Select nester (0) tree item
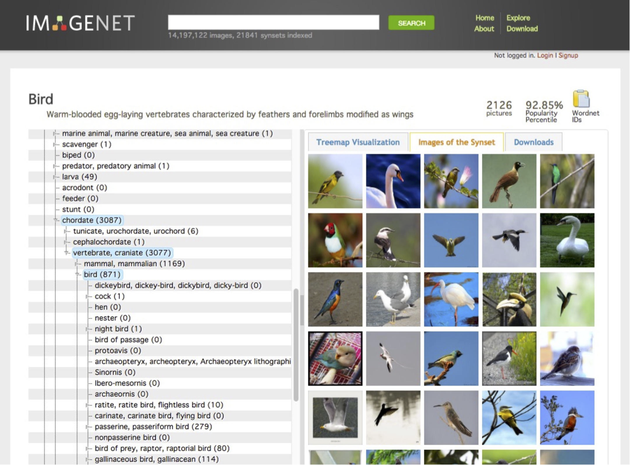 pyautogui.click(x=113, y=318)
